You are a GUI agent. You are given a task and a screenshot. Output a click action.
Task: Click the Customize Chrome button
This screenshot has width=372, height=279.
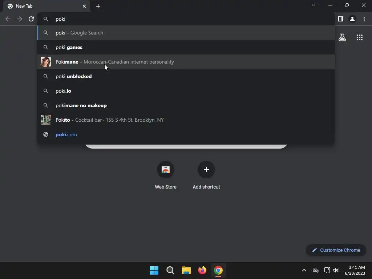(336, 250)
